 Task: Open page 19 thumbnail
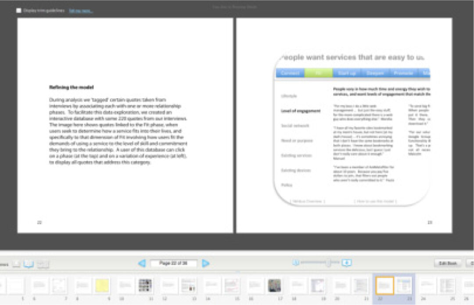(x=317, y=285)
